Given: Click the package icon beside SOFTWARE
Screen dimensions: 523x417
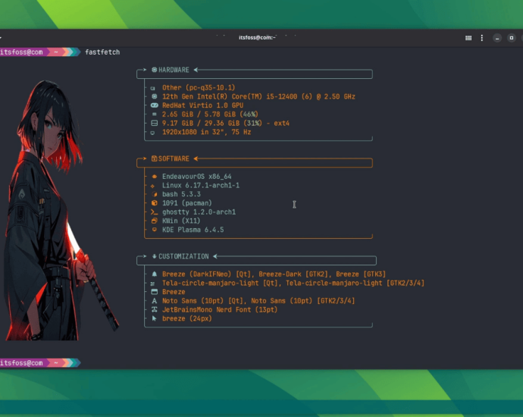Looking at the screenshot, I should [154, 158].
